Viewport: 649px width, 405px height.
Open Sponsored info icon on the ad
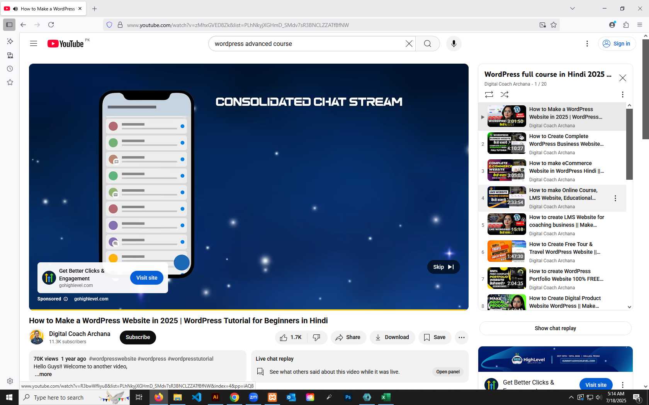[x=66, y=299]
